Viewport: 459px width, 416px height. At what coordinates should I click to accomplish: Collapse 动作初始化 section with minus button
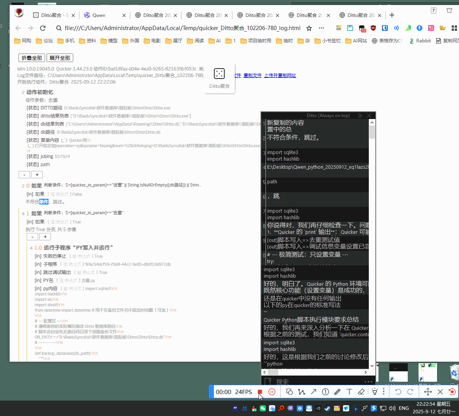(24, 174)
